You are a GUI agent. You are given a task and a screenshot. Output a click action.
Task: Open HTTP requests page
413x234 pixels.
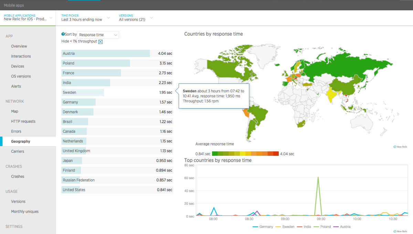(x=23, y=121)
